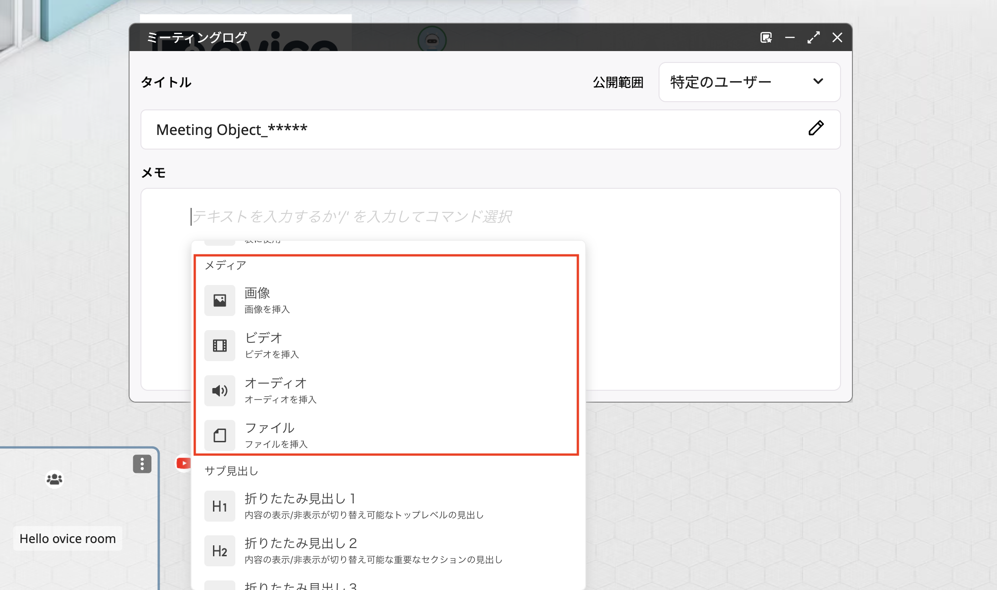The image size is (997, 590).
Task: Click the pencil icon to edit the title
Action: (816, 128)
